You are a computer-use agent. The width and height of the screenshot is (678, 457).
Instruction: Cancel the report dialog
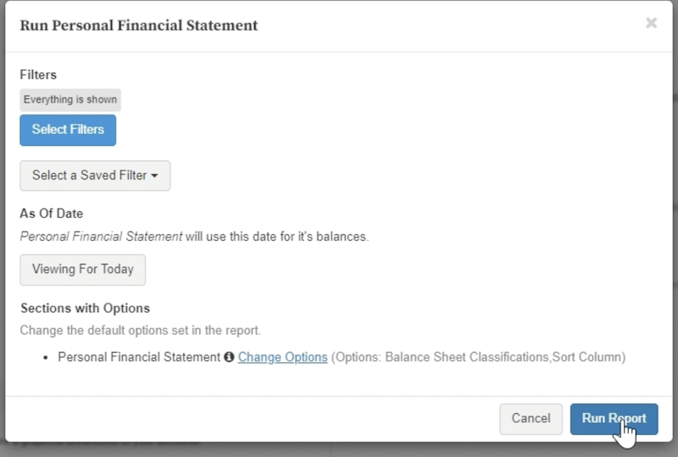coord(531,419)
